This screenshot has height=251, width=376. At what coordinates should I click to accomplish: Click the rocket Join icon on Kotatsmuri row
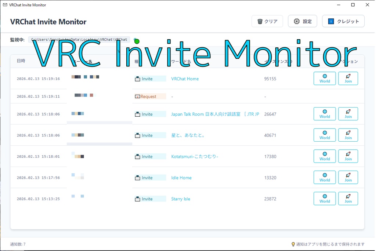pos(348,154)
